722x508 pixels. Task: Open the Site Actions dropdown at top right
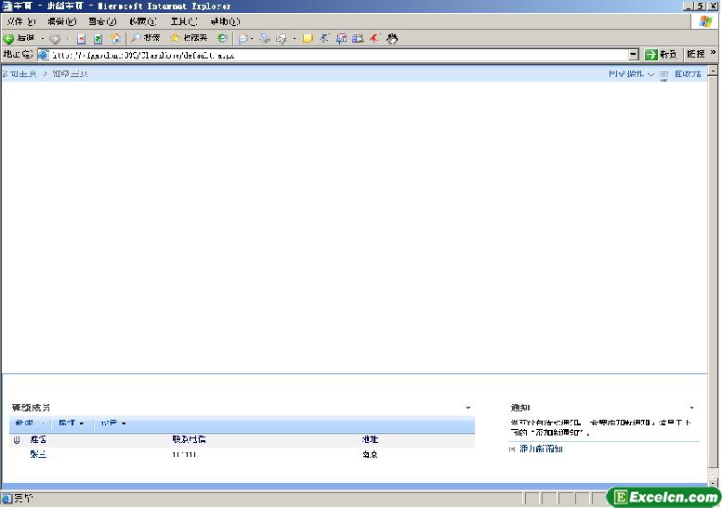[x=631, y=73]
